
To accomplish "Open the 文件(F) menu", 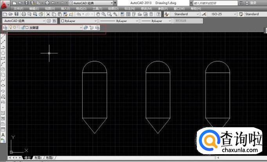I will 18,8.
